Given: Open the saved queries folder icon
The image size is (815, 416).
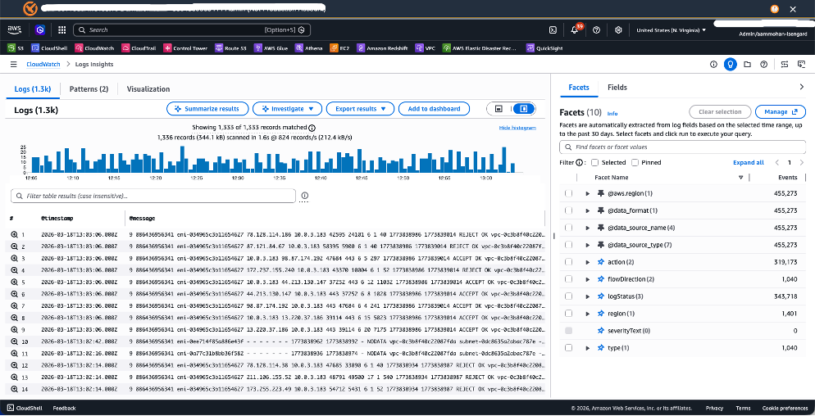Looking at the screenshot, I should 747,65.
